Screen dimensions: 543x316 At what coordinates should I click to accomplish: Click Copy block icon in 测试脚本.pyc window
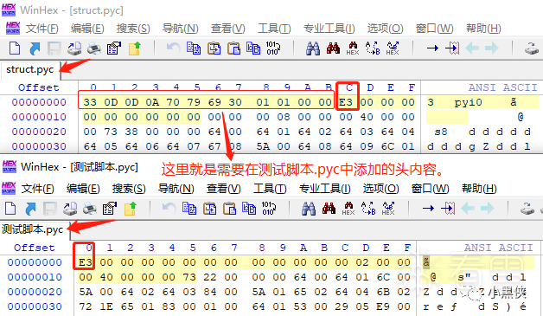(189, 209)
